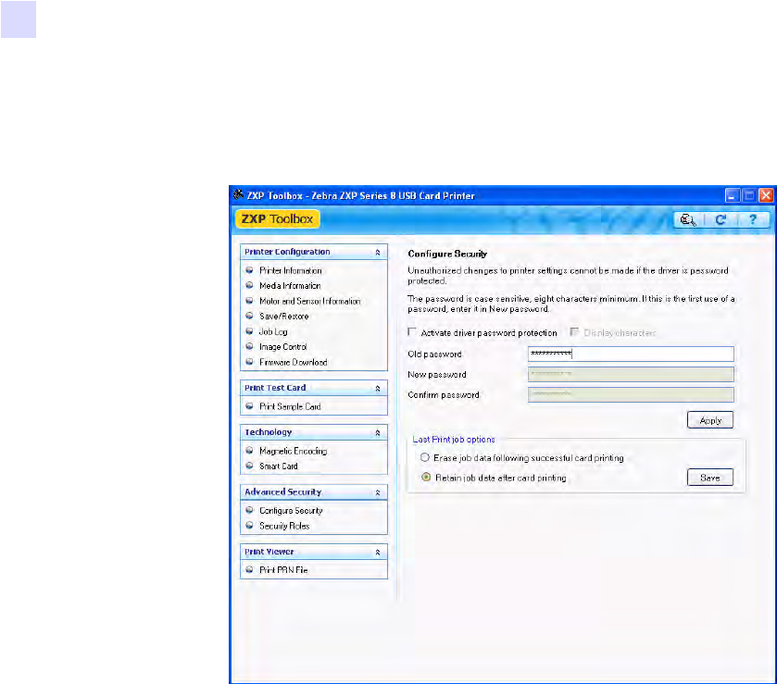The width and height of the screenshot is (777, 684).
Task: Enable Activate driver password protection checkbox
Action: pyautogui.click(x=412, y=332)
